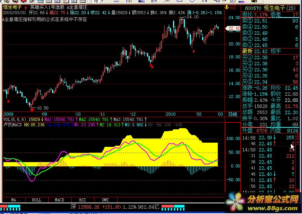
Task: Click the red buy-signal arrow below 18.00 dip
Action: coord(152,66)
